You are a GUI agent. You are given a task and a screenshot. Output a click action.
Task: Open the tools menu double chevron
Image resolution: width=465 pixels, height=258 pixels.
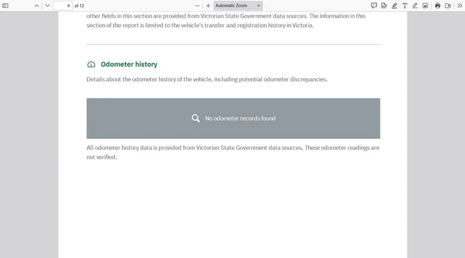[460, 6]
